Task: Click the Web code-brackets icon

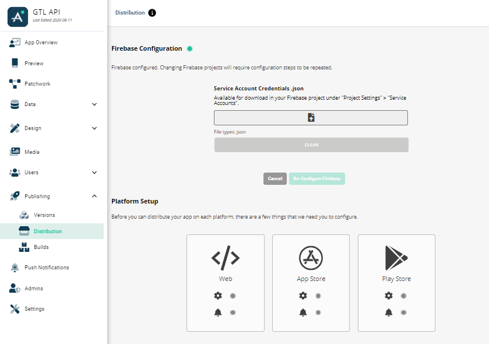Action: click(x=226, y=258)
